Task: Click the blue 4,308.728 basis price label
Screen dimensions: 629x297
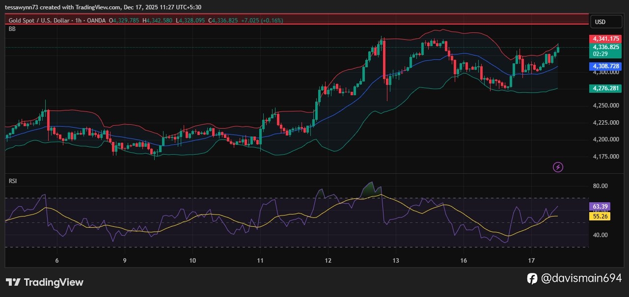Action: (604, 66)
